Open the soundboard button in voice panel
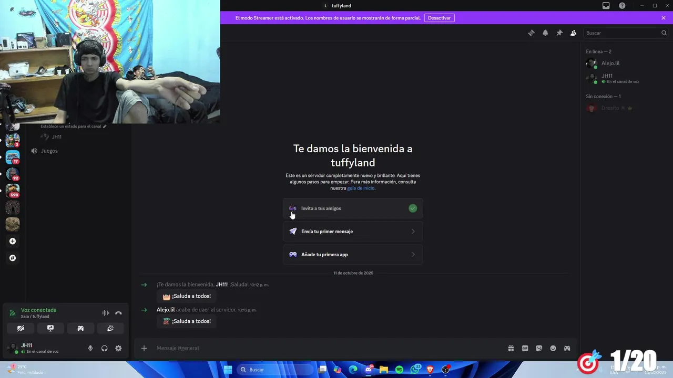 point(110,328)
